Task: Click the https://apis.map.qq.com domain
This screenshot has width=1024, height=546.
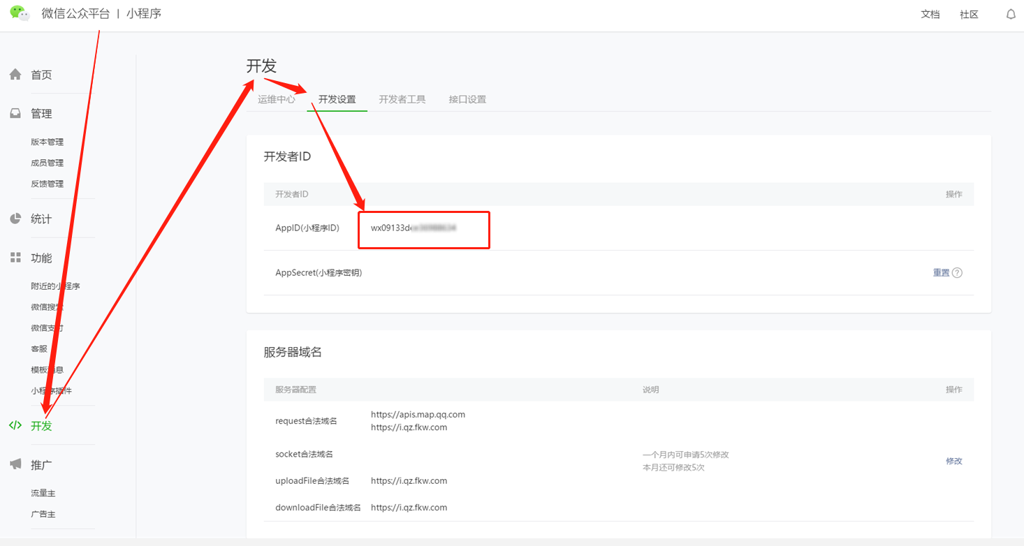Action: pos(418,415)
